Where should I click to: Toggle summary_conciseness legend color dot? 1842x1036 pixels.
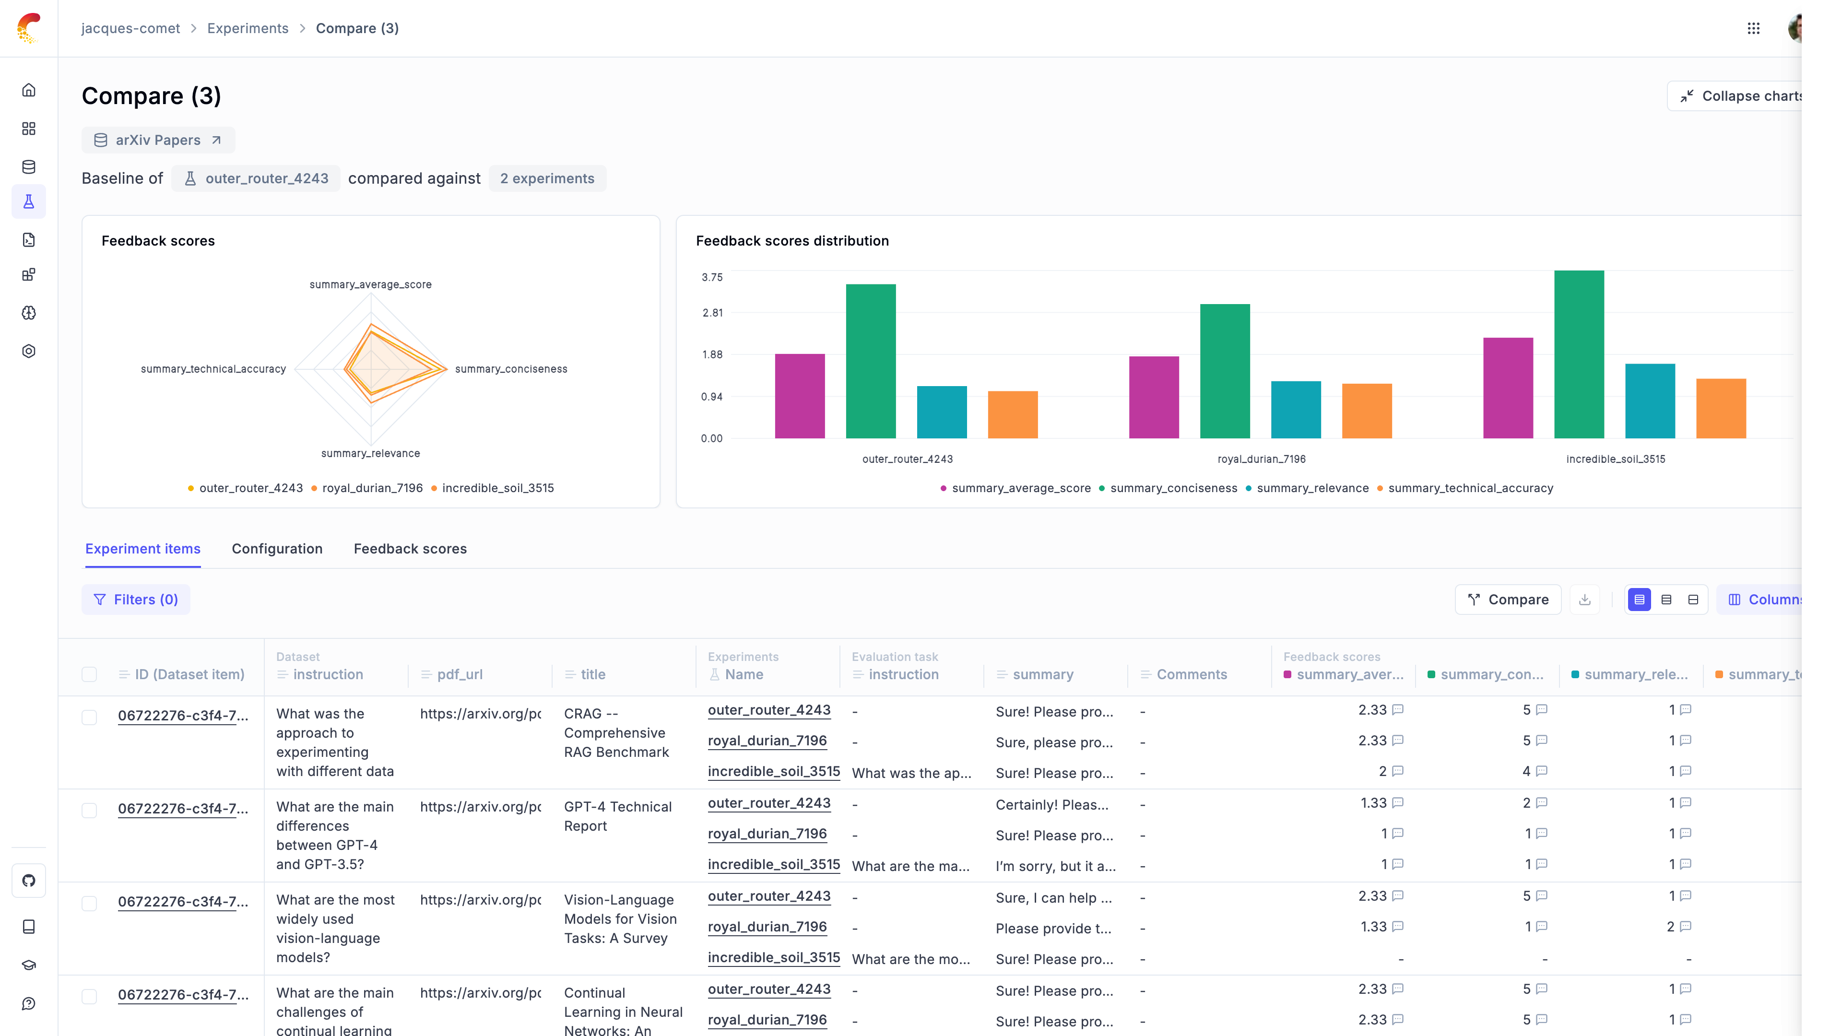coord(1102,488)
